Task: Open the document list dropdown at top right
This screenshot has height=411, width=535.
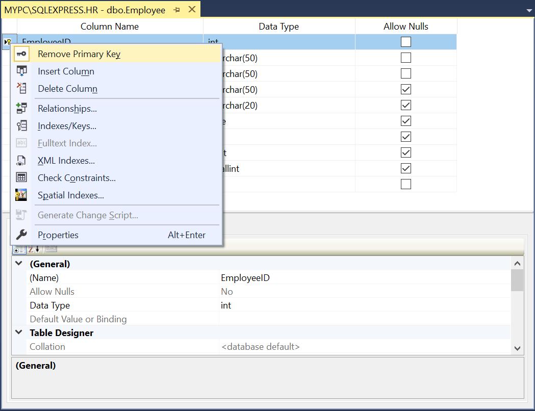Action: [x=528, y=9]
